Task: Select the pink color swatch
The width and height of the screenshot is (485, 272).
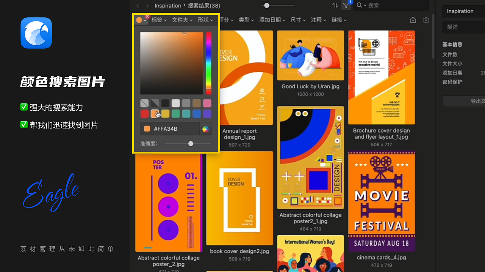Action: [x=207, y=103]
